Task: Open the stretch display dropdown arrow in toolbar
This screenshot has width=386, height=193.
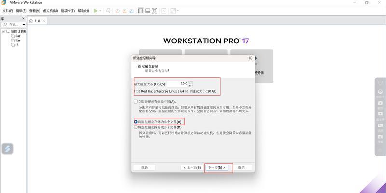Action: coord(178,11)
